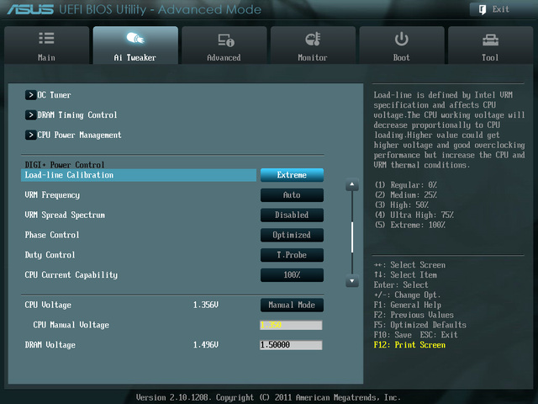Viewport: 538px width, 404px height.
Task: Click the F12: Print Screen hint
Action: 409,345
